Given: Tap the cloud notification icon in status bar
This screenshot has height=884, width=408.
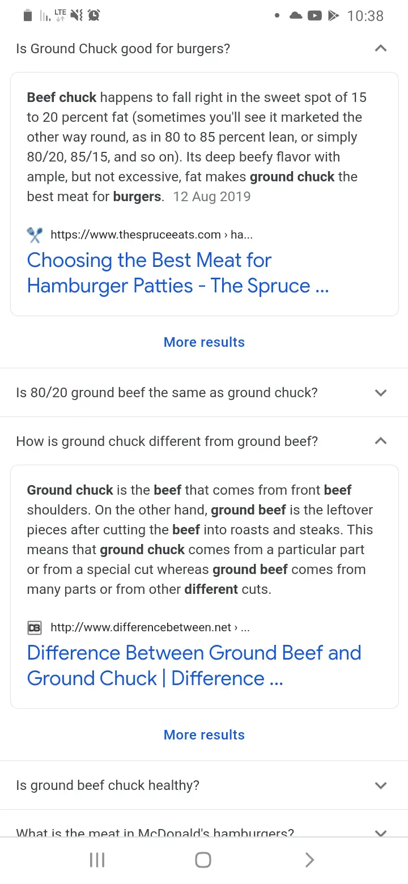Looking at the screenshot, I should point(296,16).
